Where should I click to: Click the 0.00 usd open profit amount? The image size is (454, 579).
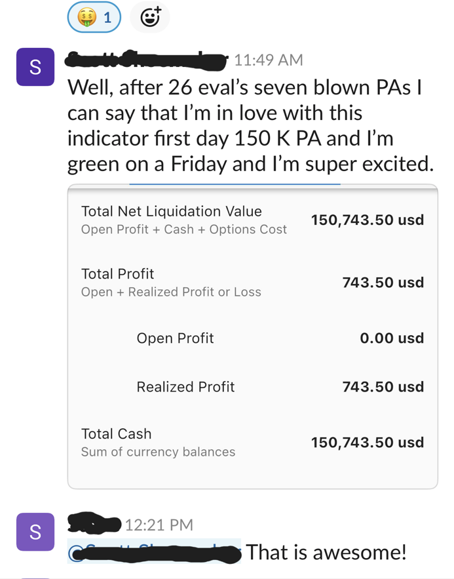pos(392,338)
